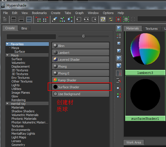Select the Work Area tab

[x=134, y=142]
